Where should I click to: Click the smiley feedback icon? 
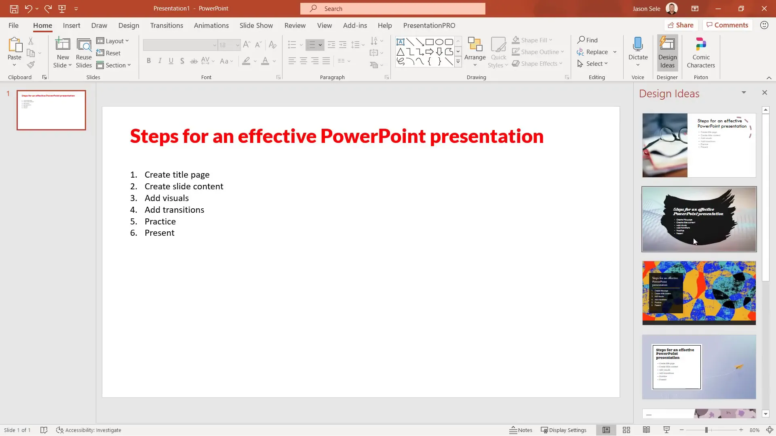pos(764,25)
